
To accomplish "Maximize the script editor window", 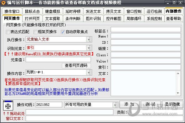I will (x=174, y=3).
